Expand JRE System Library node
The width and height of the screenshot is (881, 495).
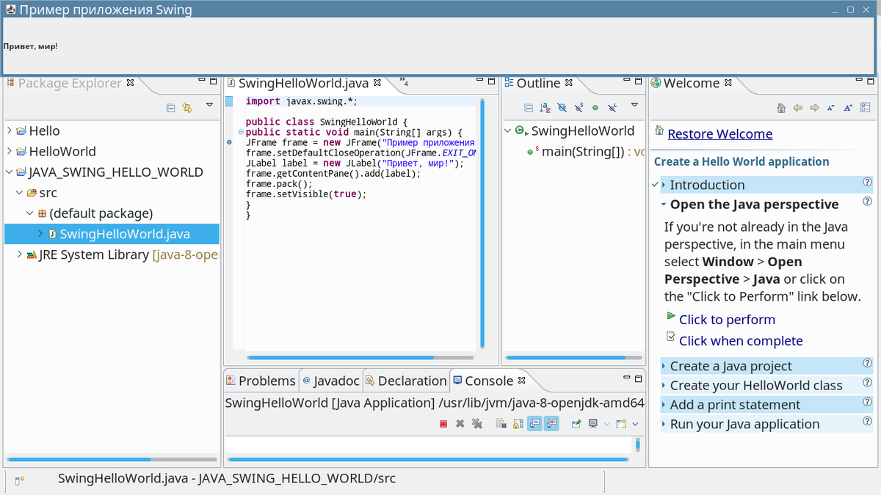pyautogui.click(x=19, y=255)
